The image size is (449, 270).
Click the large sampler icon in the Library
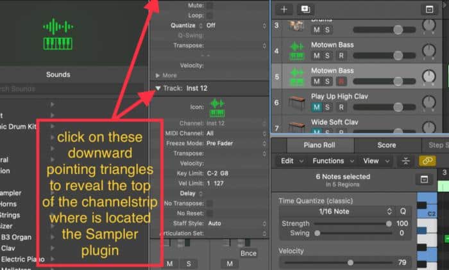[58, 35]
